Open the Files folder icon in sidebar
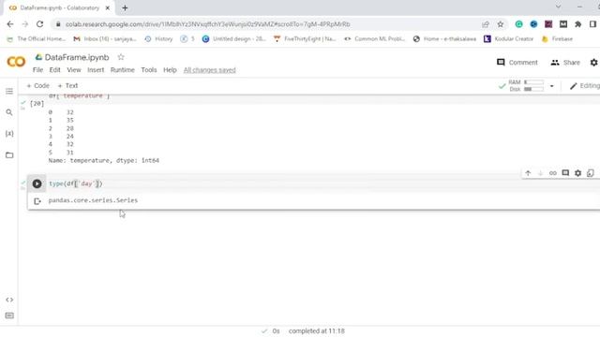This screenshot has width=600, height=337. click(9, 155)
